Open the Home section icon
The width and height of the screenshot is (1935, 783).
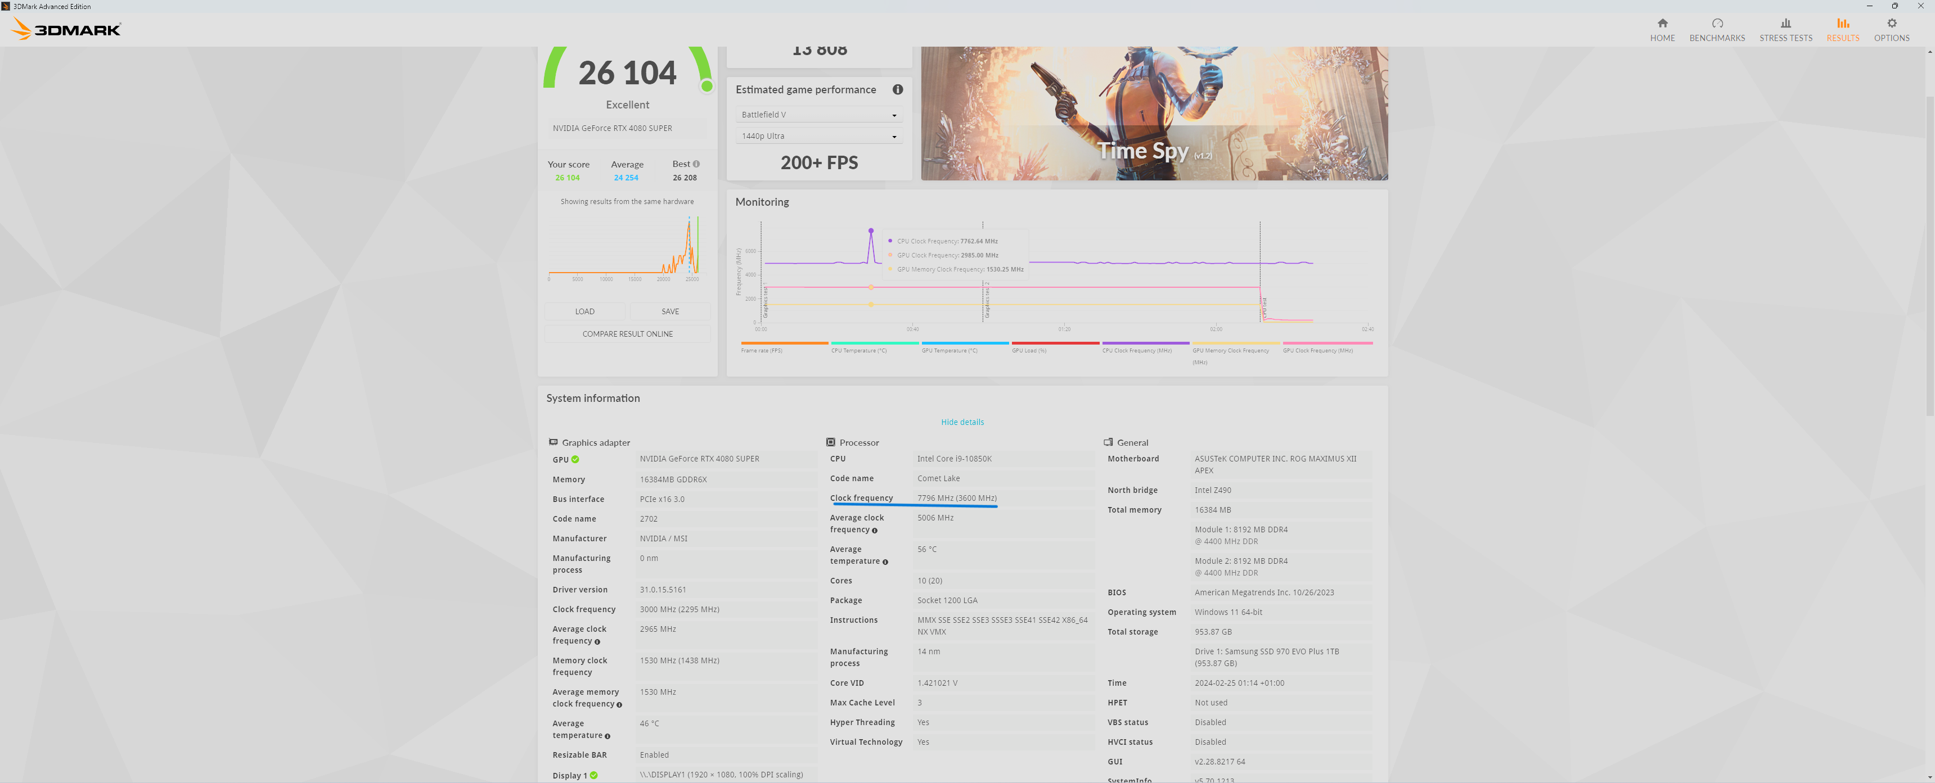pos(1662,23)
